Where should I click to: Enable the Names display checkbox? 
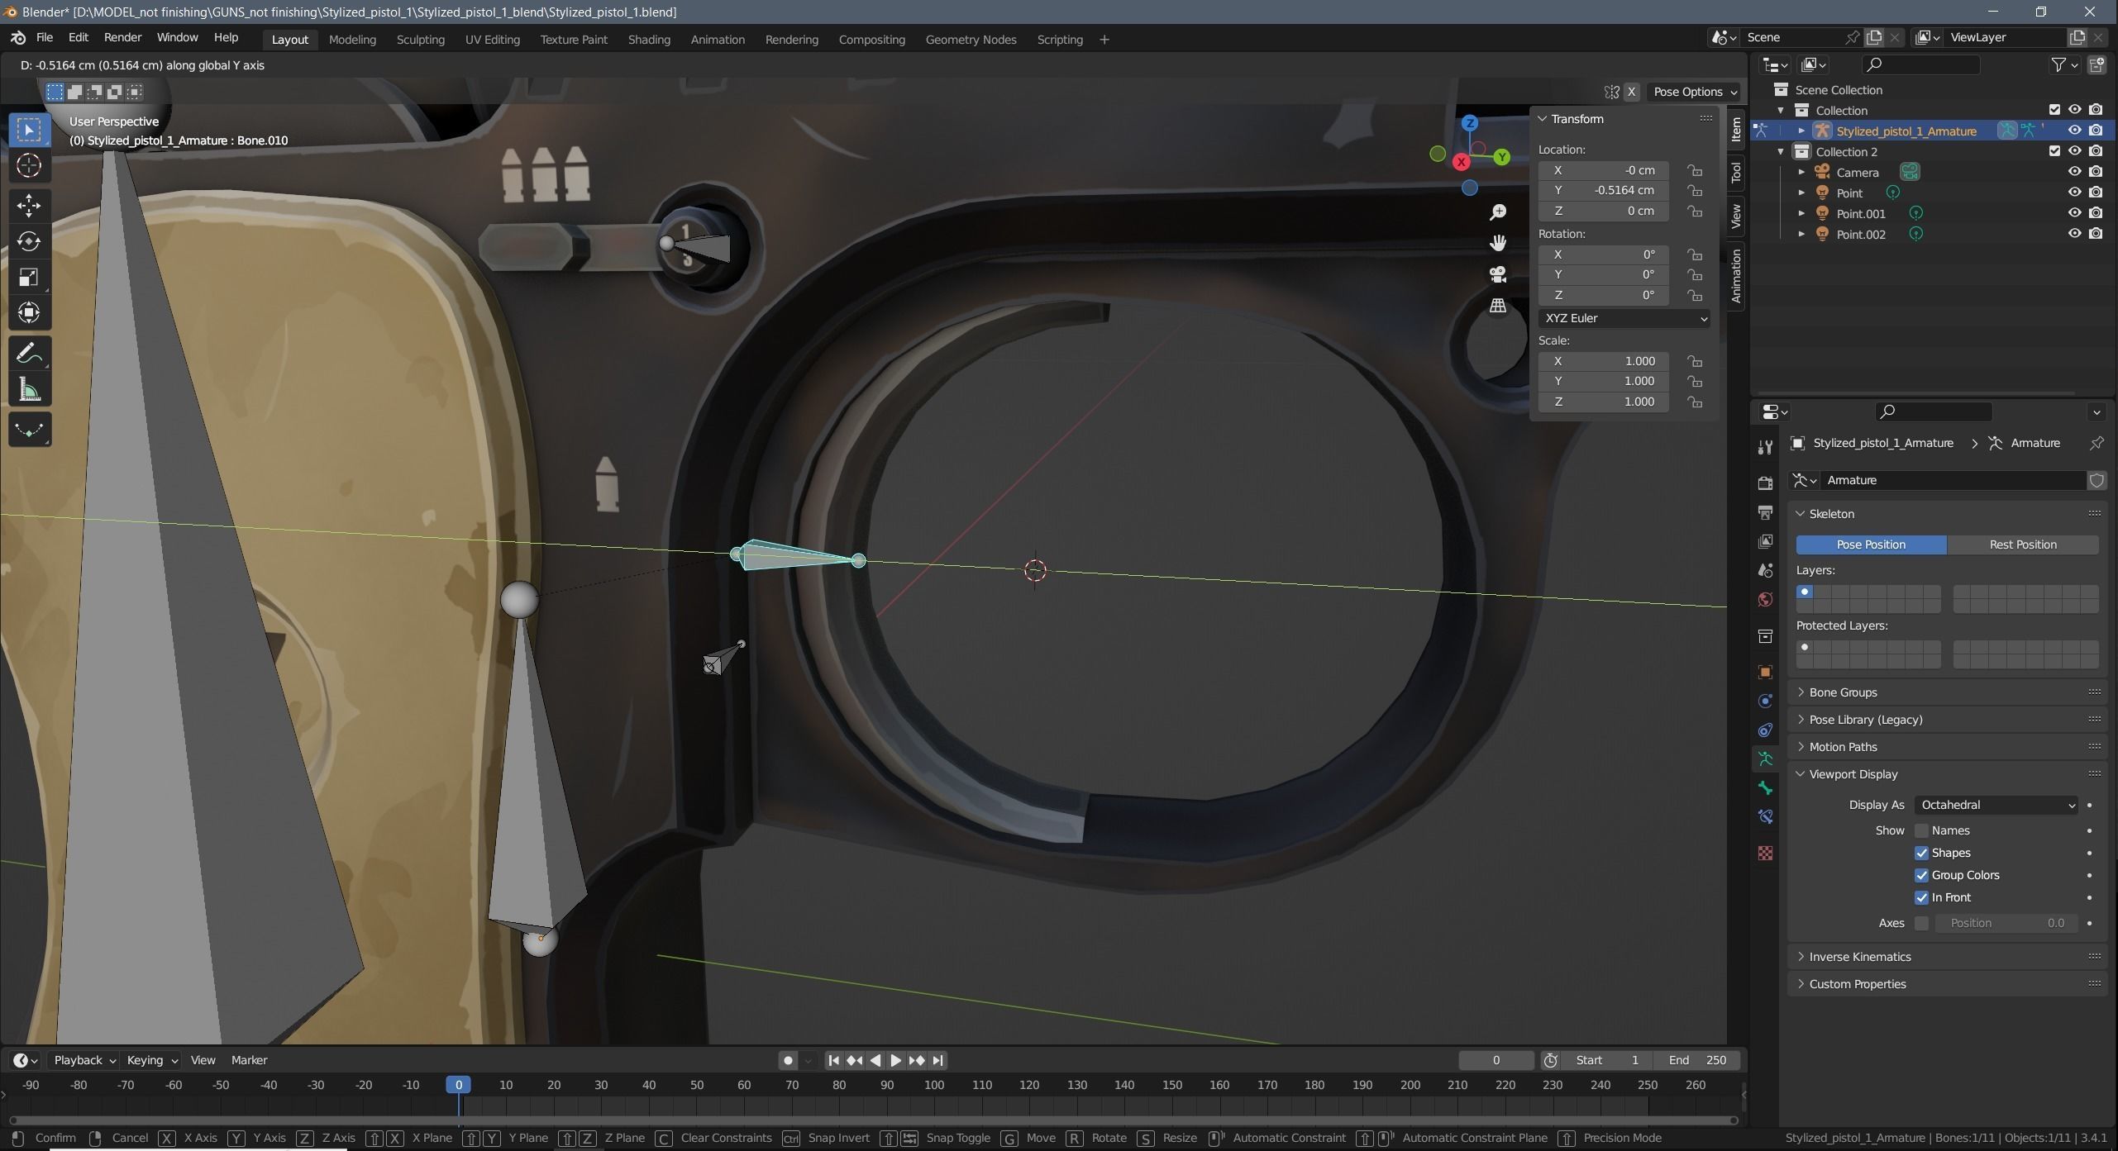point(1921,830)
